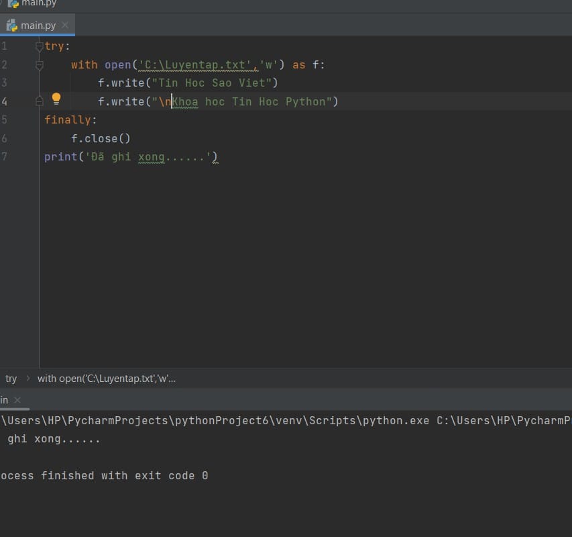The width and height of the screenshot is (572, 537).
Task: Click the 'with' keyword on line 2
Action: tap(84, 65)
